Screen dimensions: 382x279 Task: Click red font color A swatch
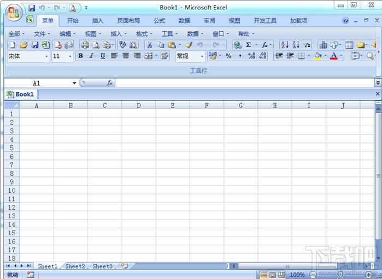(x=334, y=56)
